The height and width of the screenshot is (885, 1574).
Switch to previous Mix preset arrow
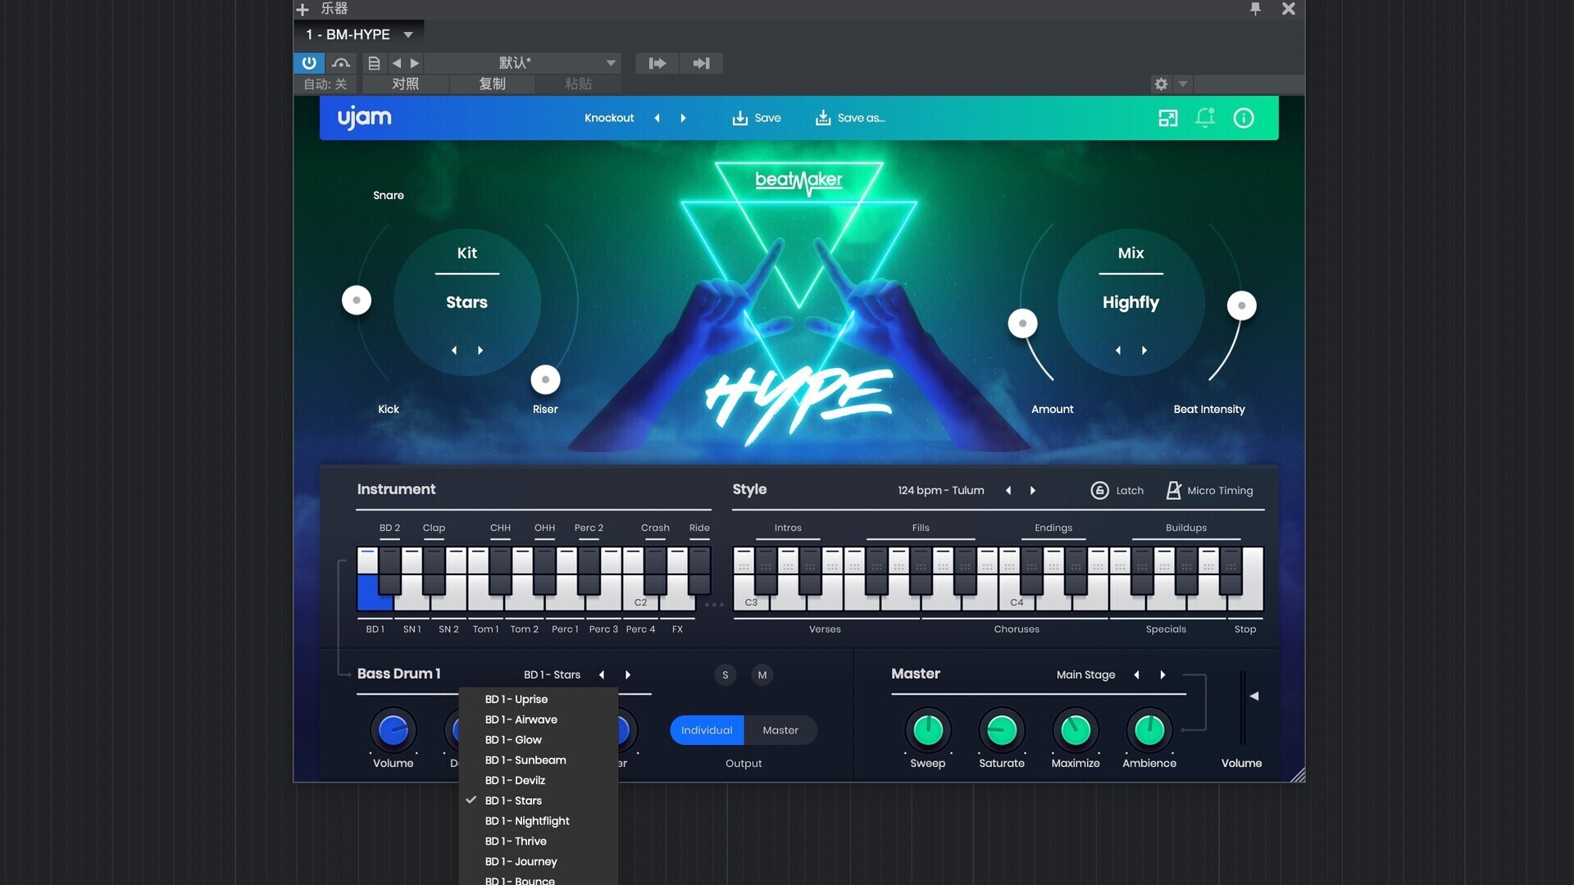1118,350
